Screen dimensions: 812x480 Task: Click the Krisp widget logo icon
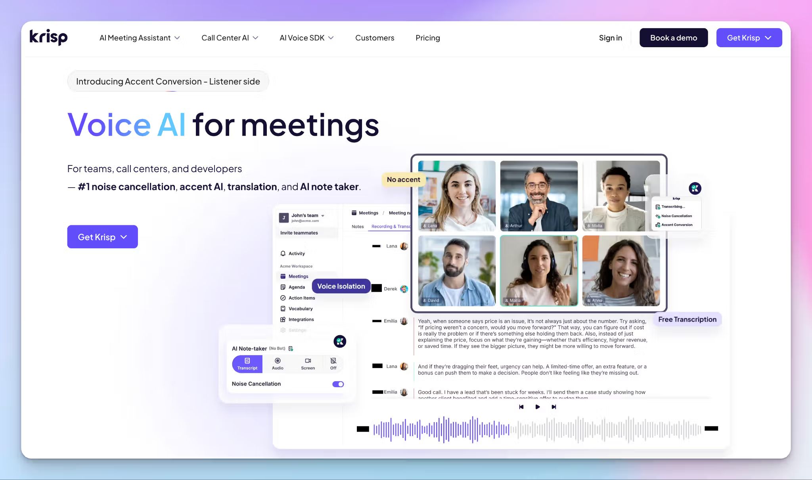point(340,341)
